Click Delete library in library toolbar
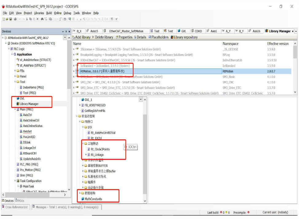Viewport: 299px width, 219px height. [102, 37]
